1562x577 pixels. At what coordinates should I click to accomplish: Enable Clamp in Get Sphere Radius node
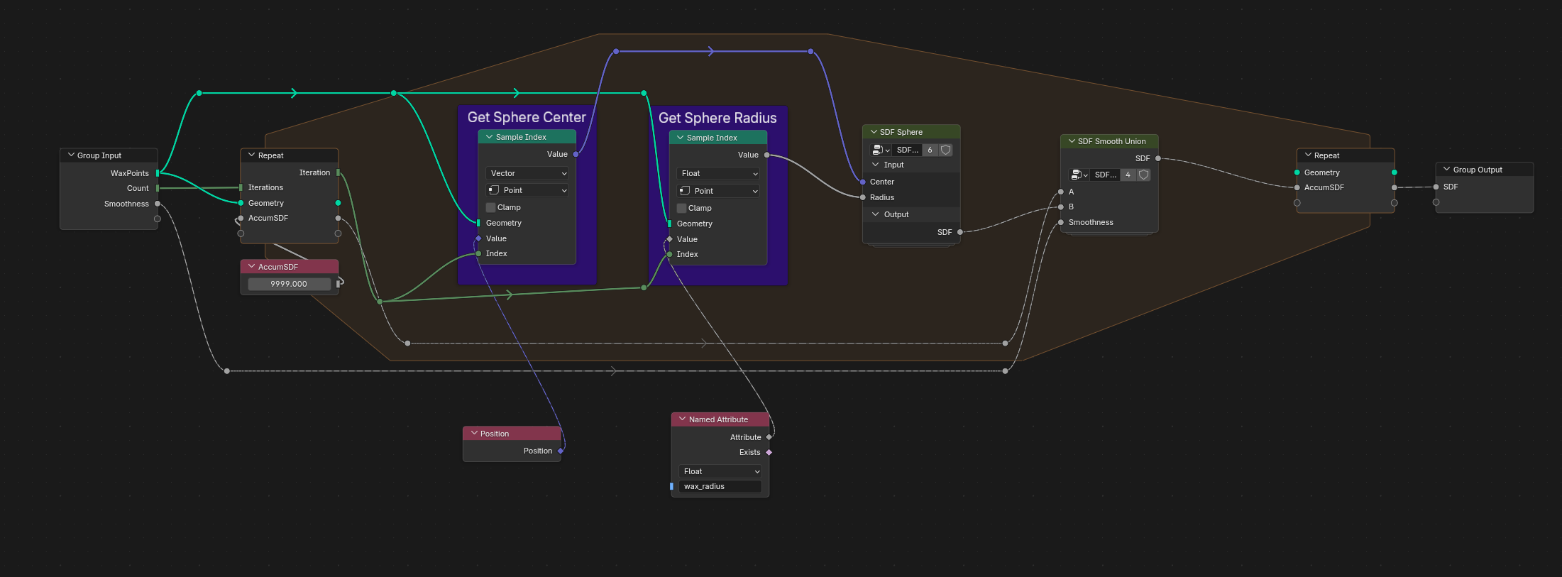click(681, 208)
